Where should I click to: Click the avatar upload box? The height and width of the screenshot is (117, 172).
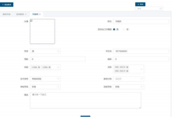42,32
